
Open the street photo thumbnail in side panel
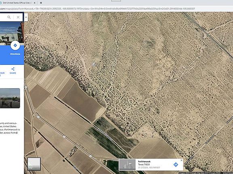[10, 98]
